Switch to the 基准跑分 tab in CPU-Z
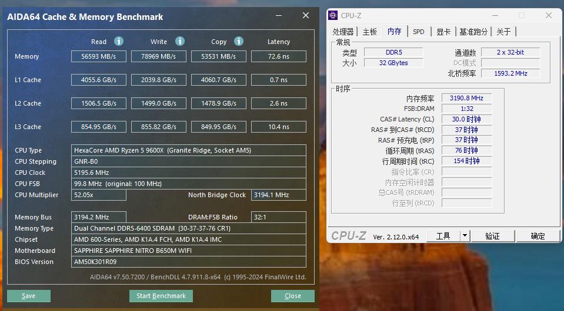This screenshot has width=564, height=311. [473, 32]
